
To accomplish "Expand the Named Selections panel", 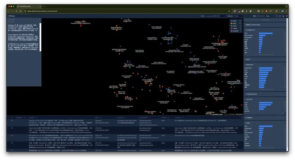I will 253,25.
